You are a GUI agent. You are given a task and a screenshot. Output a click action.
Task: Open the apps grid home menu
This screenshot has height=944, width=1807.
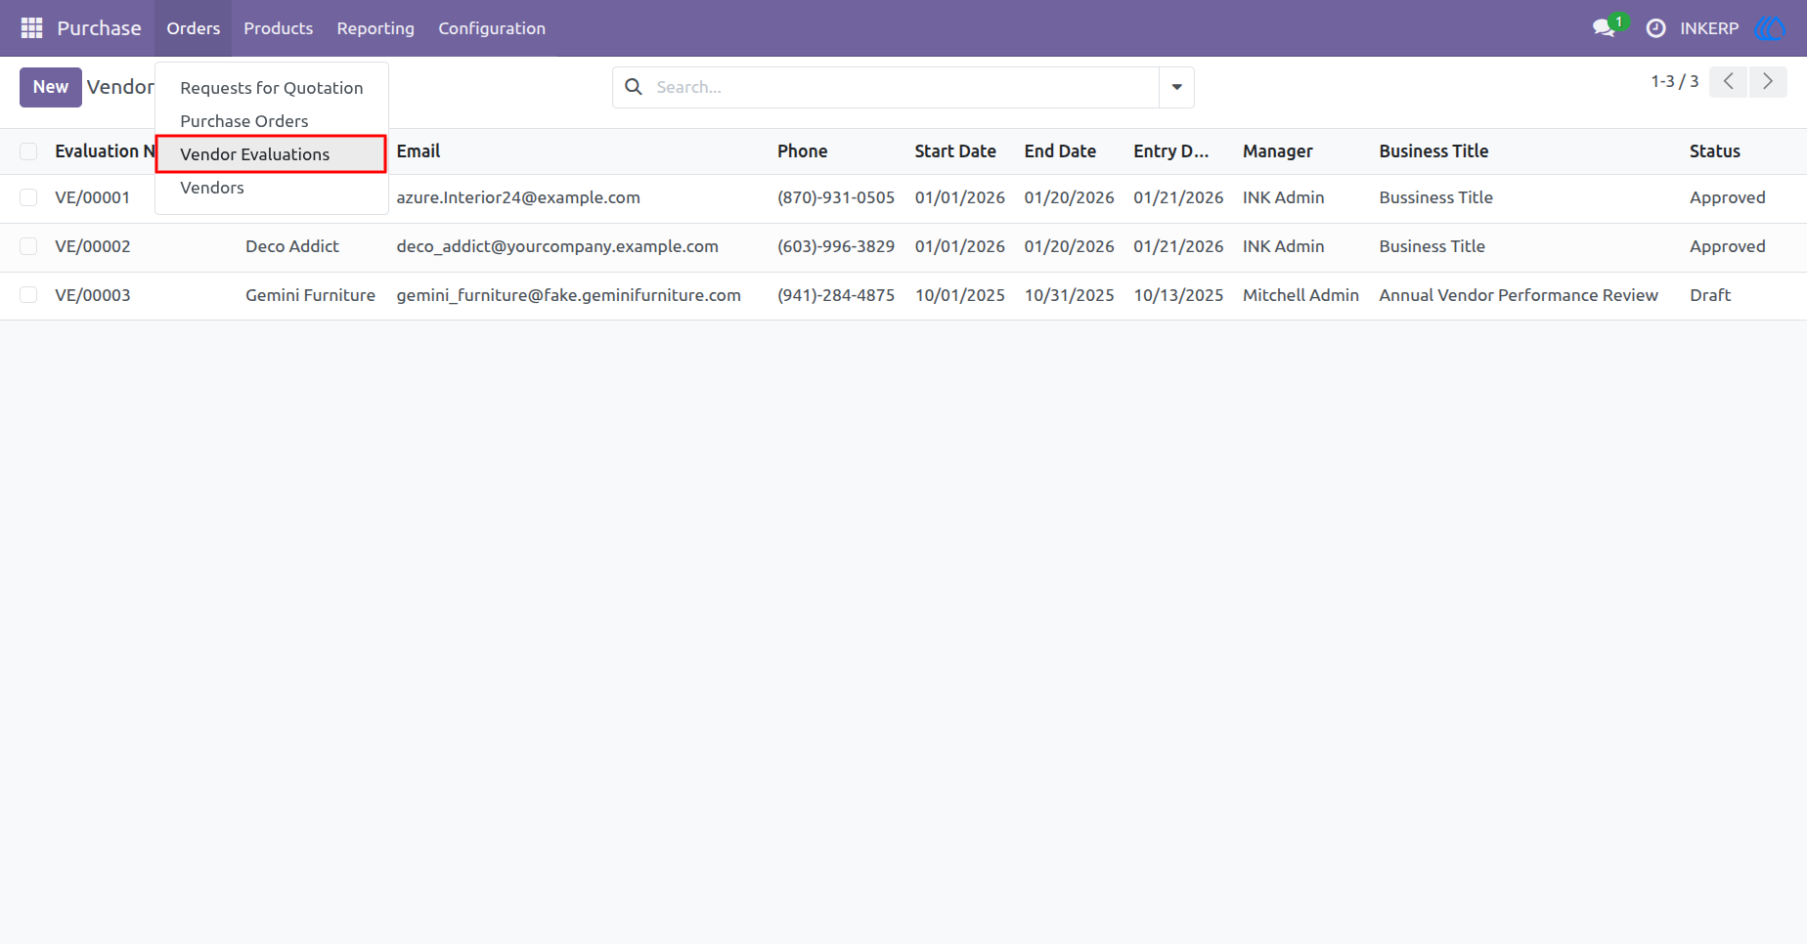(31, 28)
